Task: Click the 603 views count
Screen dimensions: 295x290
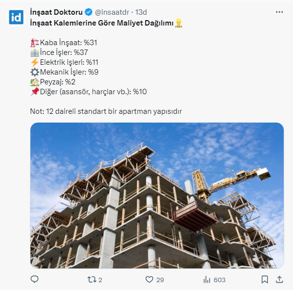Action: coord(219,280)
